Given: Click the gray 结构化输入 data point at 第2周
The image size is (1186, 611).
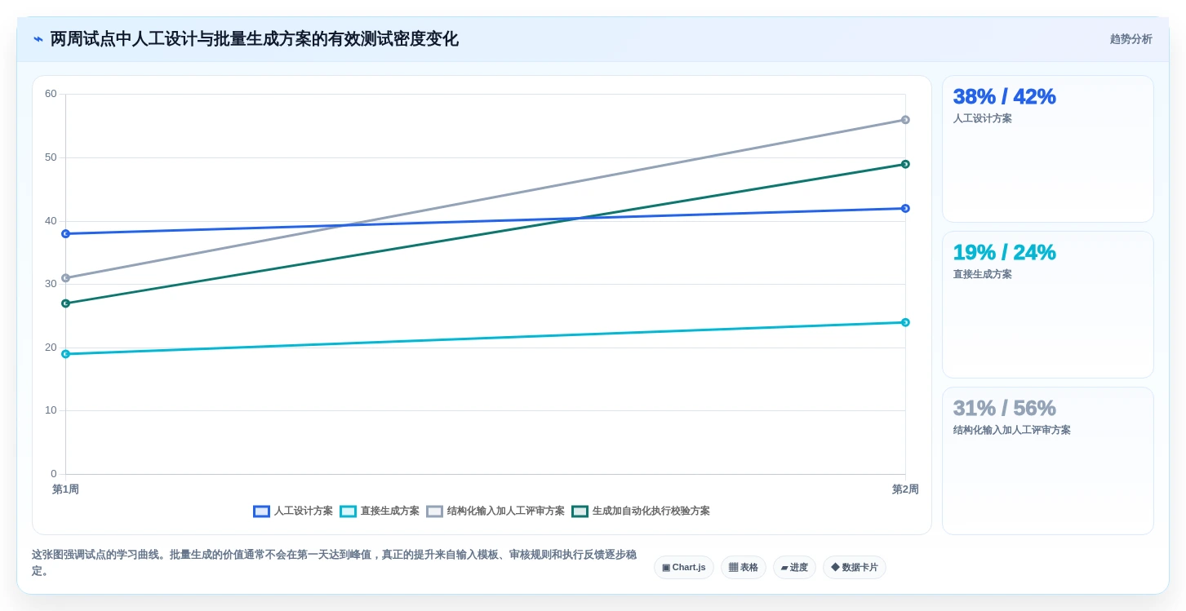Looking at the screenshot, I should click(x=905, y=120).
